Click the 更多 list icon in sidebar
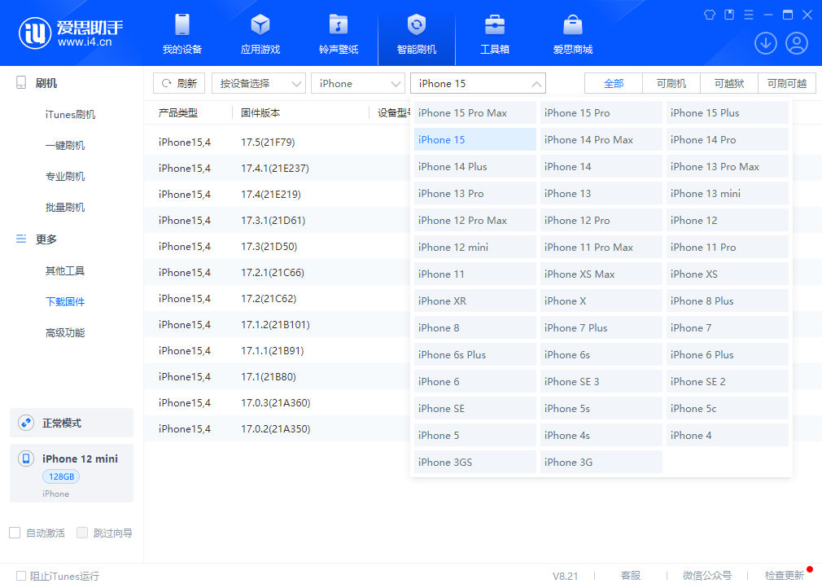The height and width of the screenshot is (588, 822). [21, 239]
